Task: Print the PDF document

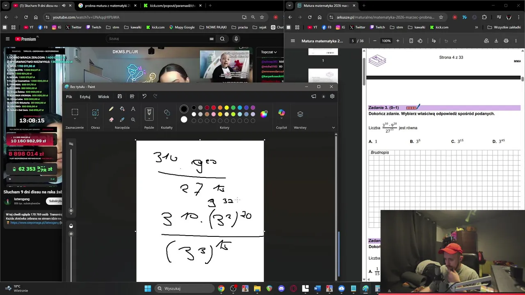Action: [506, 41]
